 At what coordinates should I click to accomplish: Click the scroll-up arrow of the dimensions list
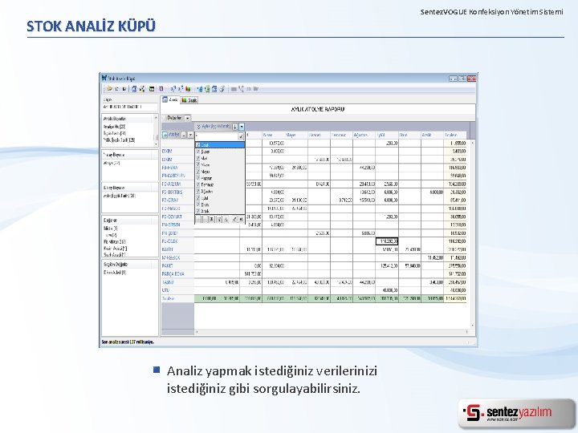tap(156, 118)
